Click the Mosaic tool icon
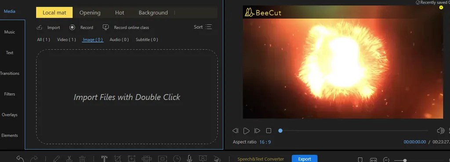 tap(146, 159)
